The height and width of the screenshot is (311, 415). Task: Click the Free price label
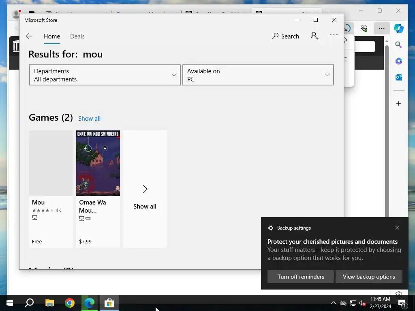click(x=37, y=241)
